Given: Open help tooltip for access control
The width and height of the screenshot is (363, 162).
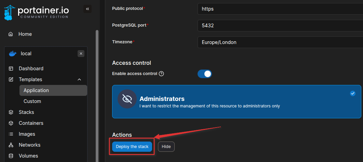Looking at the screenshot, I should click(162, 74).
